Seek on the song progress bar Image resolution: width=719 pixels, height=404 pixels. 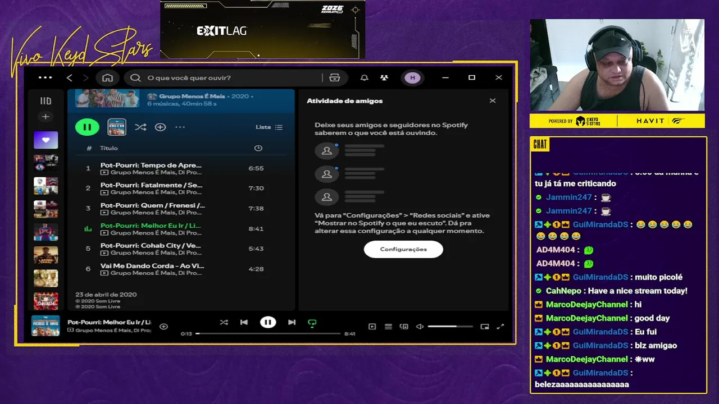268,333
